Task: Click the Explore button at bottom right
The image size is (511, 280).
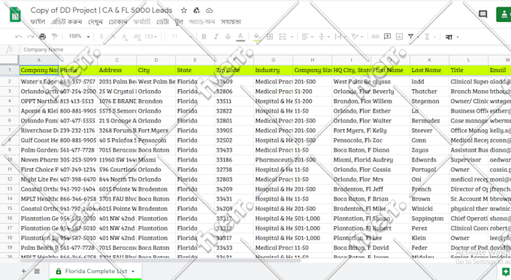Action: click(x=506, y=272)
